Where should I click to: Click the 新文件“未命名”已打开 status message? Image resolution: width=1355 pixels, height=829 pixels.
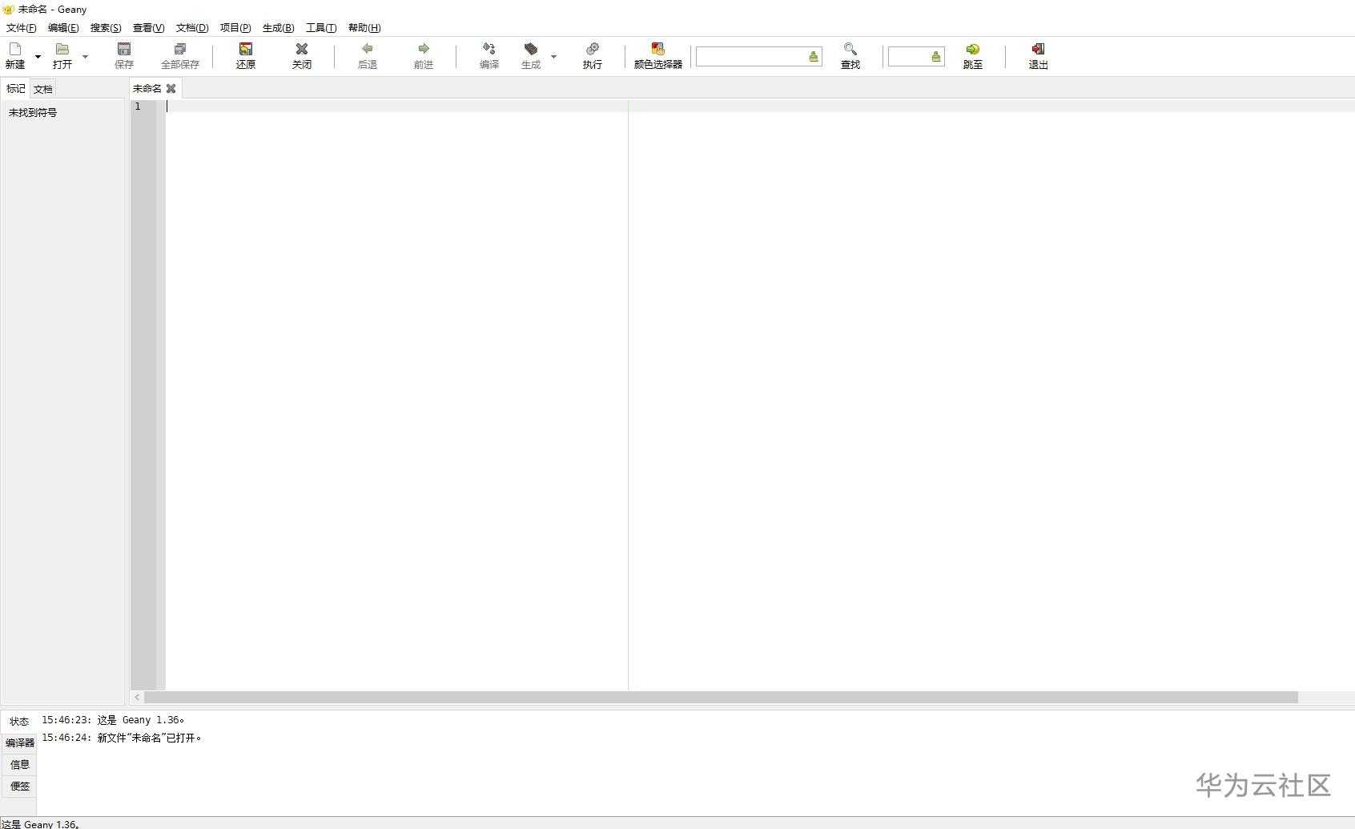coord(123,738)
